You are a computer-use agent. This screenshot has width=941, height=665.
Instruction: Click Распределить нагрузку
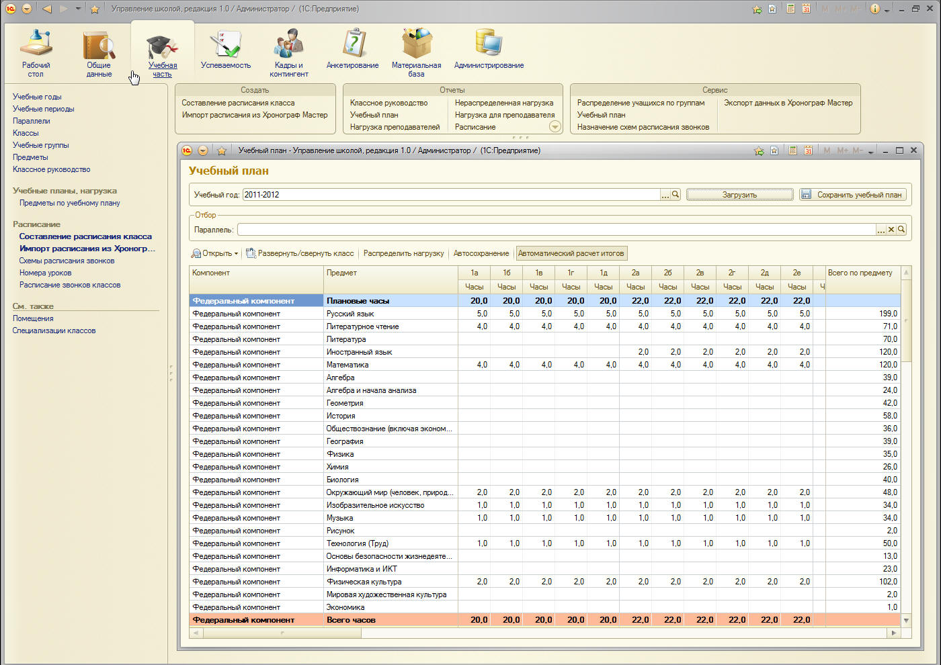(x=404, y=253)
